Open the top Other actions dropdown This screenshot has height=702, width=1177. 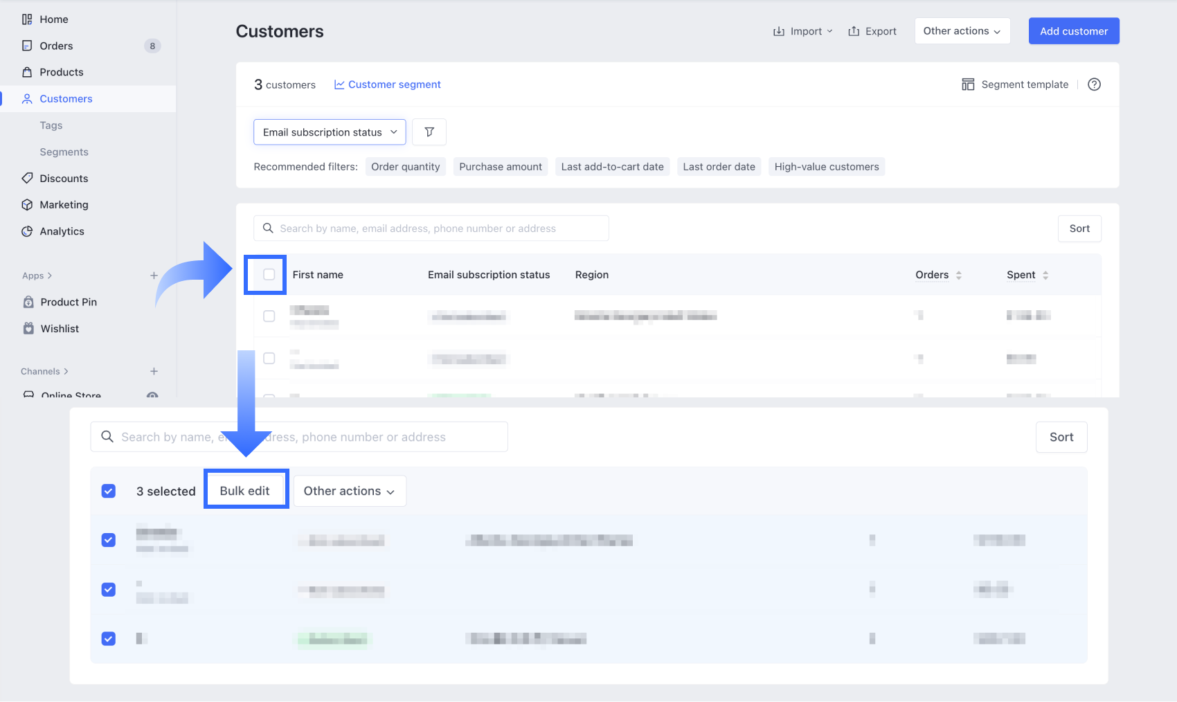(x=962, y=31)
